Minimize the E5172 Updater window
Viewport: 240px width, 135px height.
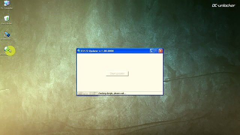click(152, 51)
